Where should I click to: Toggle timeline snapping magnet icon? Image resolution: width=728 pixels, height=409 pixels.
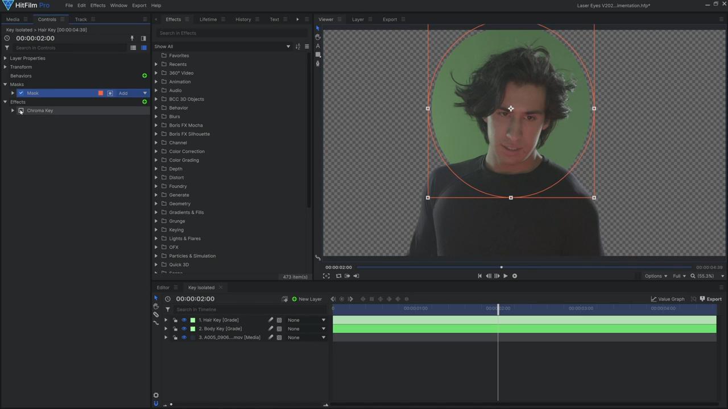point(156,404)
